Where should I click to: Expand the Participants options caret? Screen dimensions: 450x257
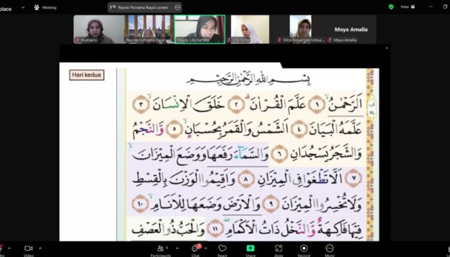tap(177, 248)
